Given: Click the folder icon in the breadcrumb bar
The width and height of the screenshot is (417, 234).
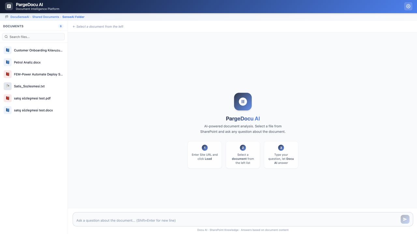Looking at the screenshot, I should click(7, 17).
